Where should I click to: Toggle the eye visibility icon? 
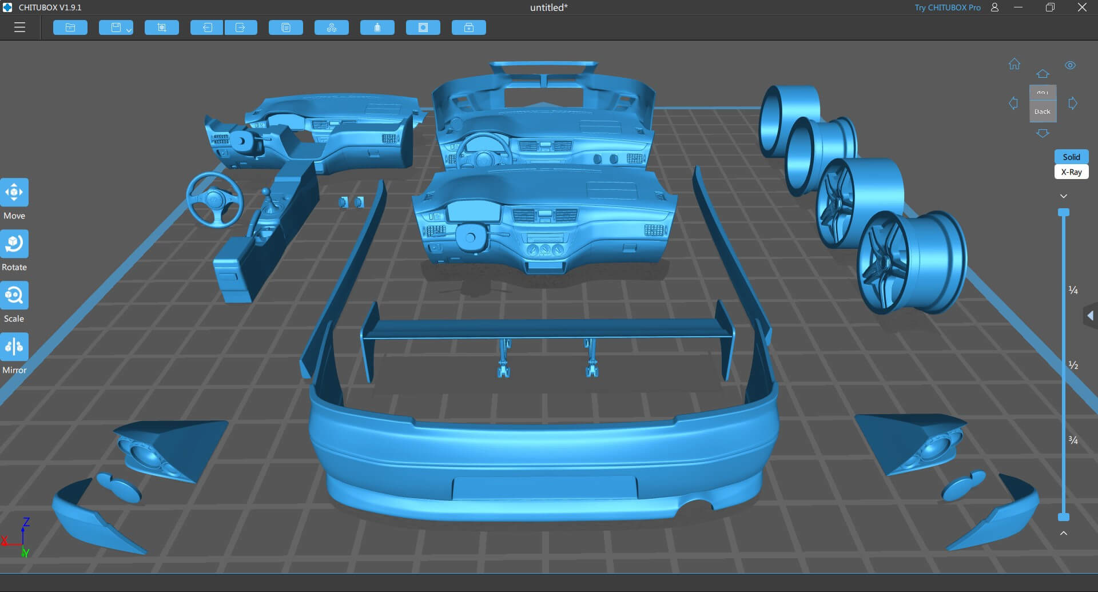coord(1070,65)
